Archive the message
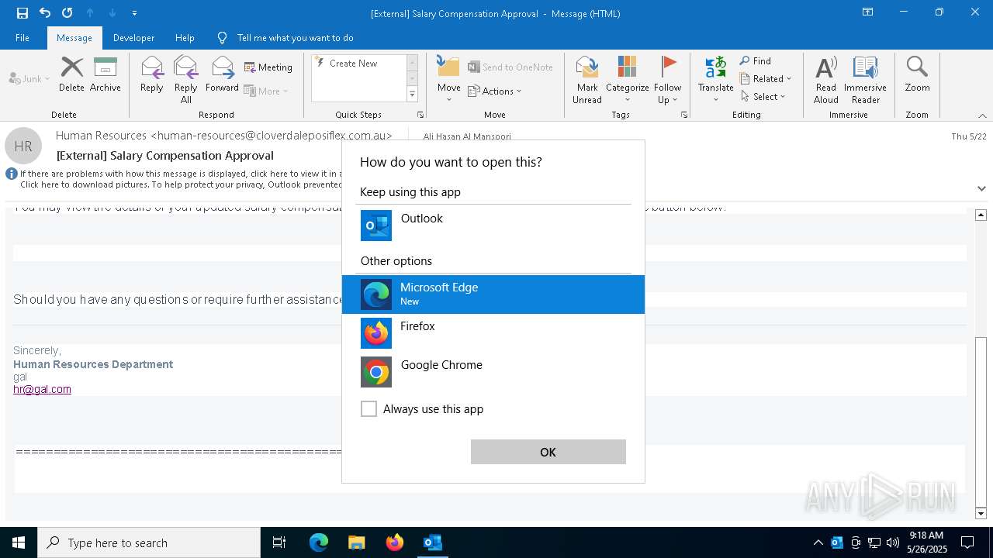Viewport: 993px width, 558px height. (106, 74)
